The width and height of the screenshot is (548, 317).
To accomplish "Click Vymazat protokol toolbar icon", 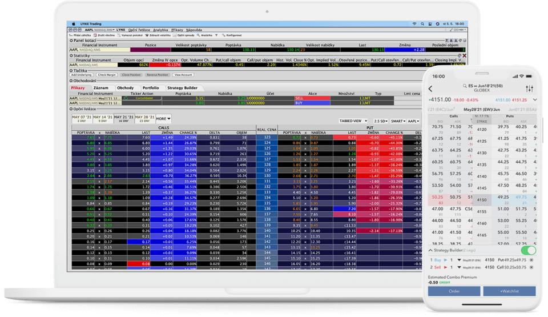I will tap(119, 35).
